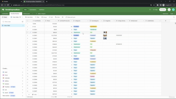This screenshot has width=176, height=99.
Task: Reload the browser page
Action: (x=8, y=5)
